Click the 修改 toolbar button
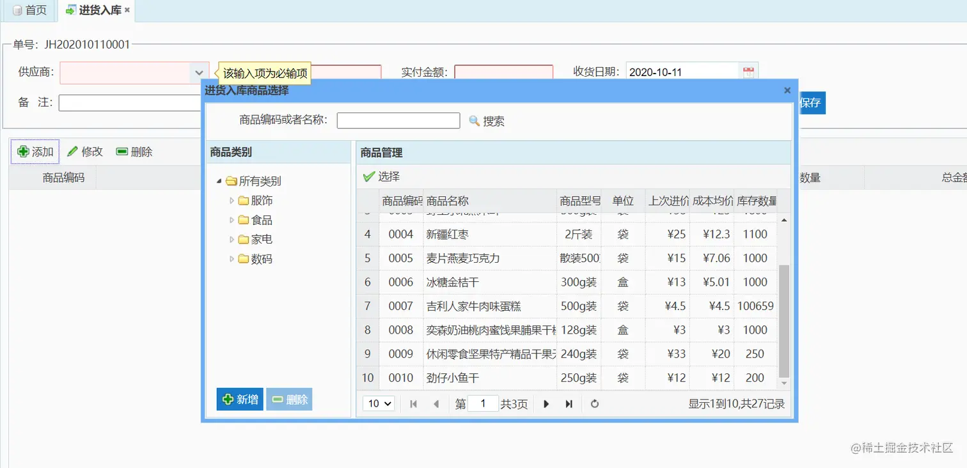The image size is (967, 468). click(x=85, y=152)
